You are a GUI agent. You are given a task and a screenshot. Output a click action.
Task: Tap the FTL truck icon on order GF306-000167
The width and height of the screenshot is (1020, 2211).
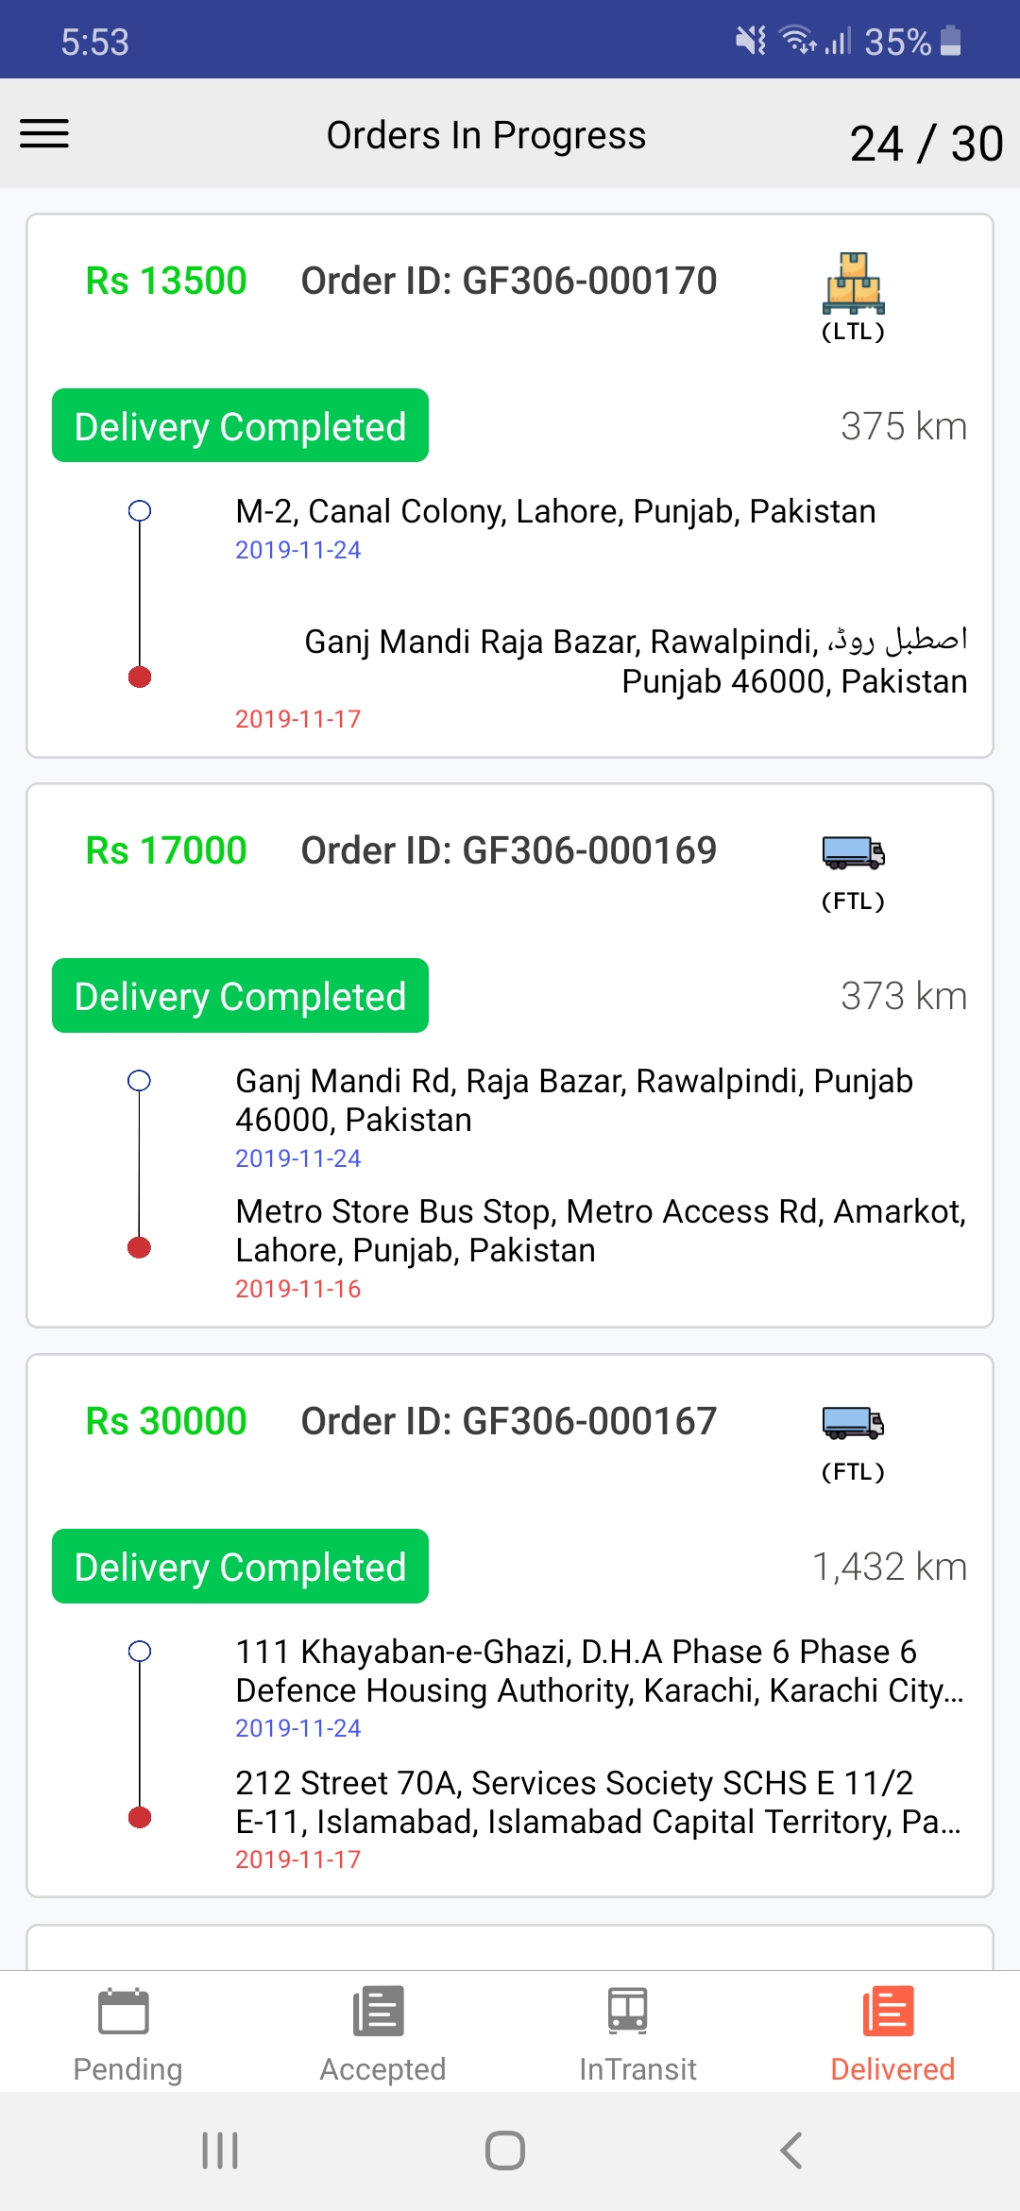[853, 1422]
